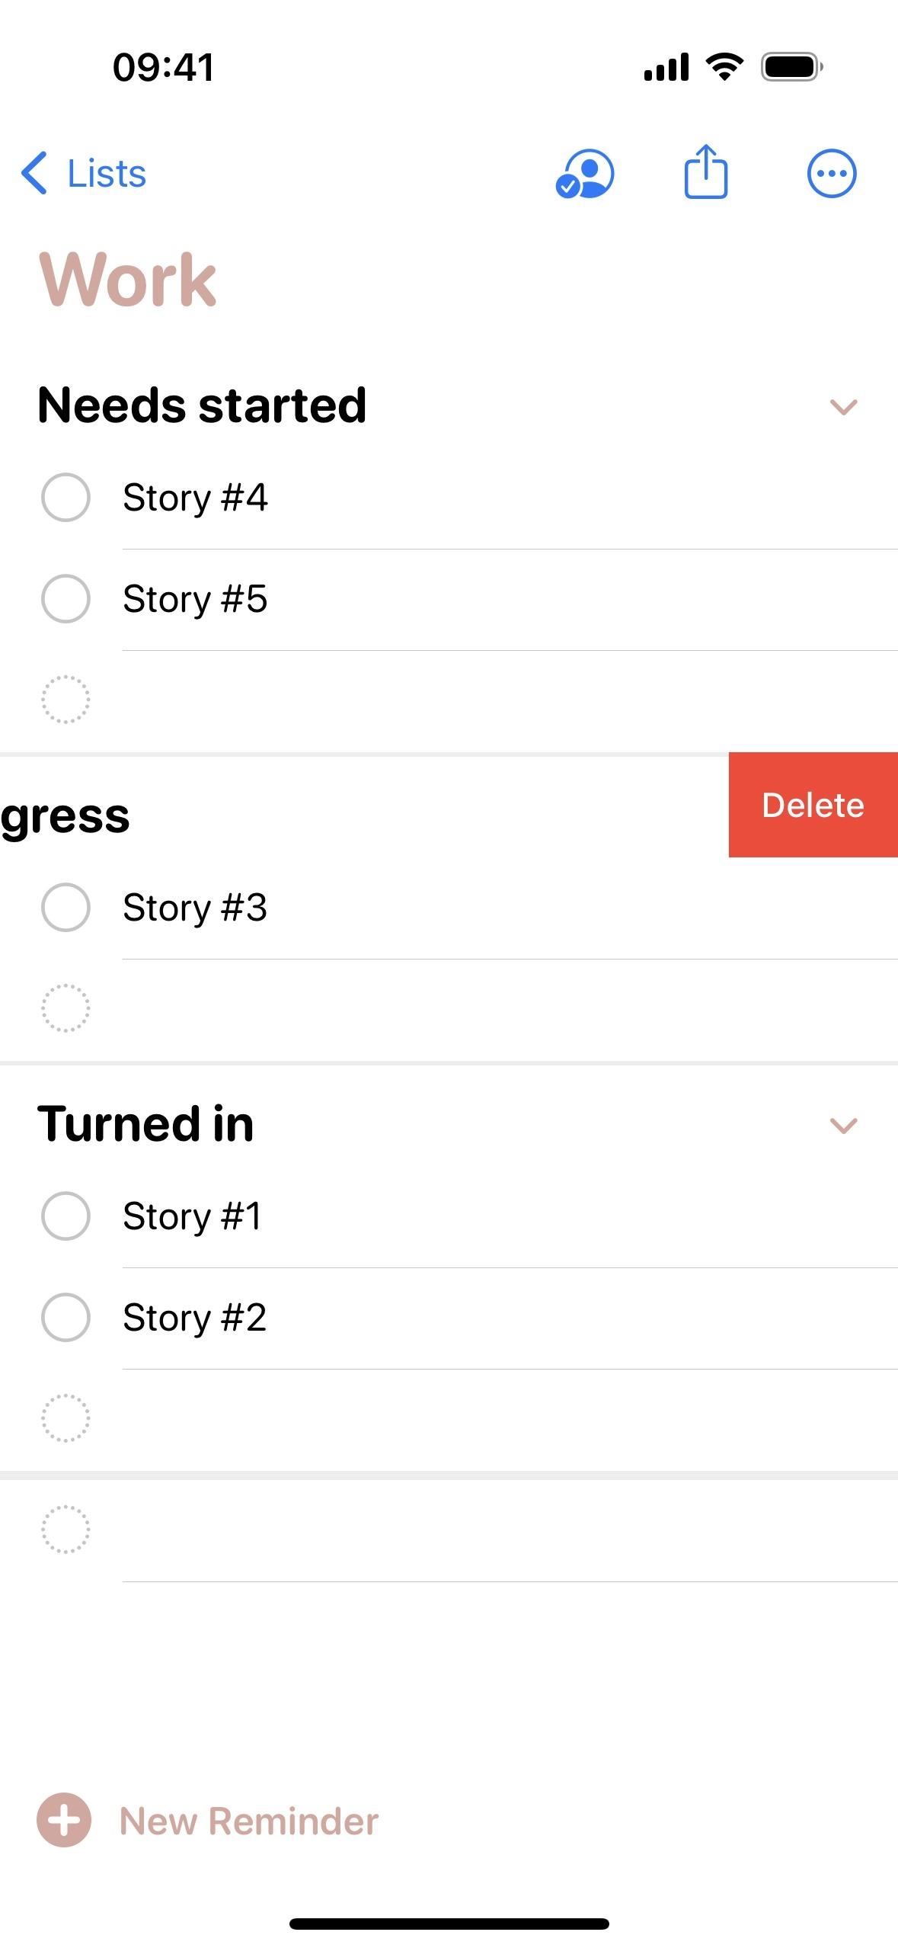The width and height of the screenshot is (898, 1948).
Task: Collapse the Needs started section
Action: click(x=843, y=407)
